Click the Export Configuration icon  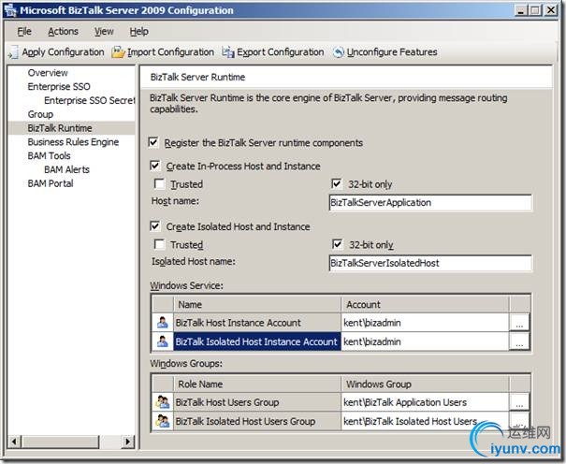click(x=227, y=52)
